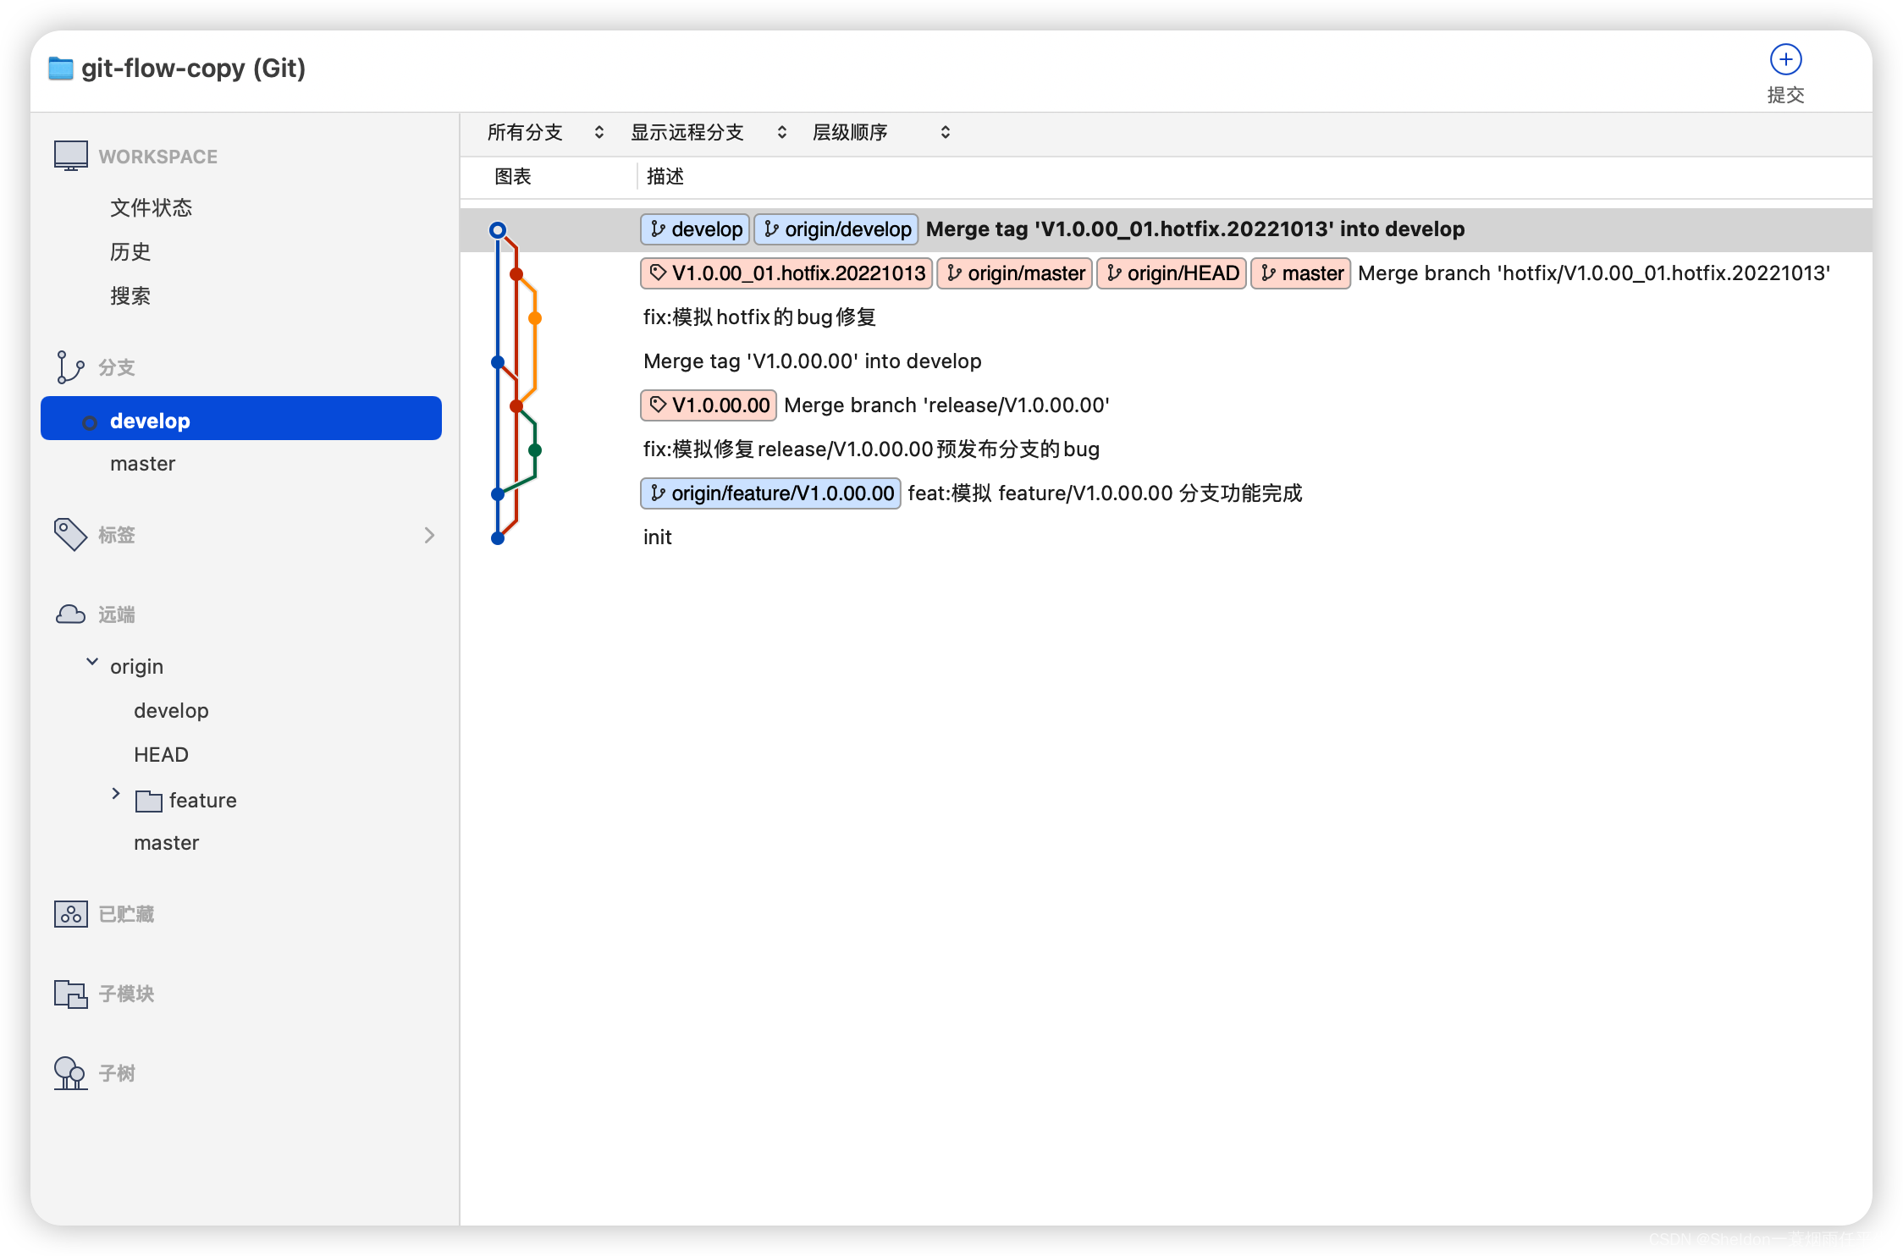Image resolution: width=1903 pixels, height=1256 pixels.
Task: Click the 分支 branches section header
Action: tap(117, 367)
